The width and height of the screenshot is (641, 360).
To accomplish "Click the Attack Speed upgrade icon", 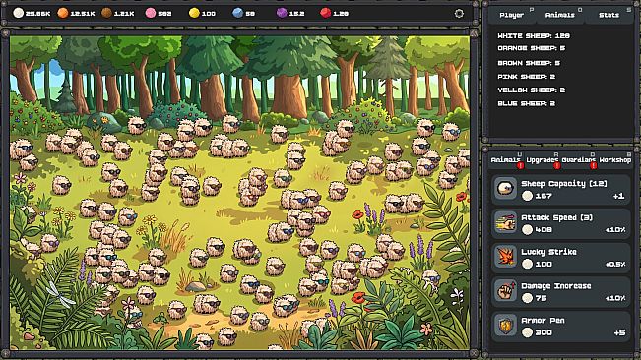I will coord(506,223).
